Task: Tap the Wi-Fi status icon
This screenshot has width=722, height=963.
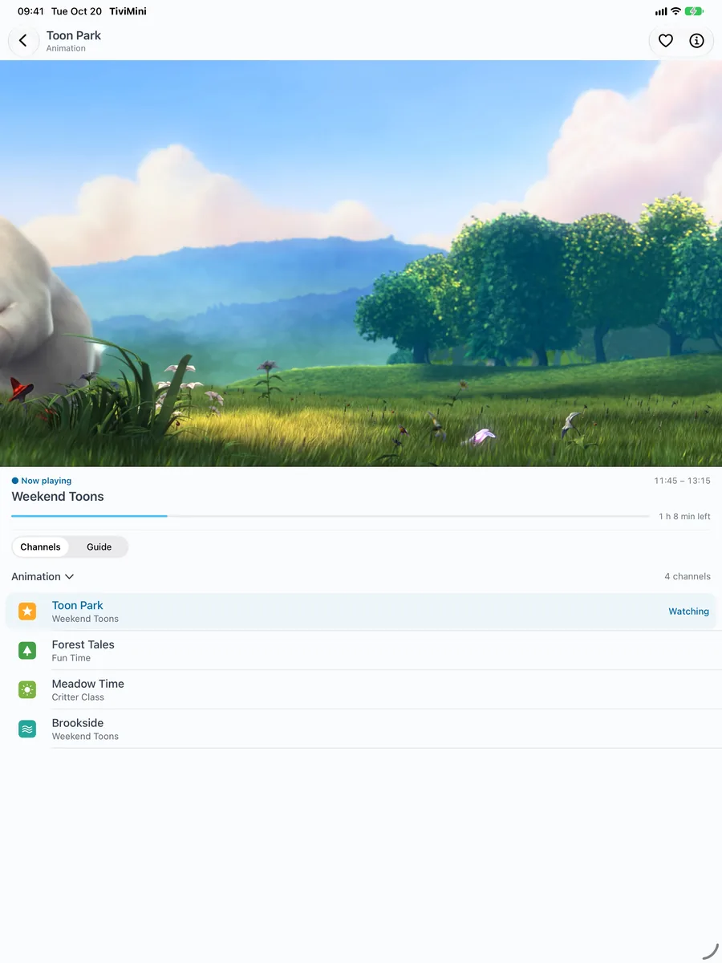Action: point(675,11)
